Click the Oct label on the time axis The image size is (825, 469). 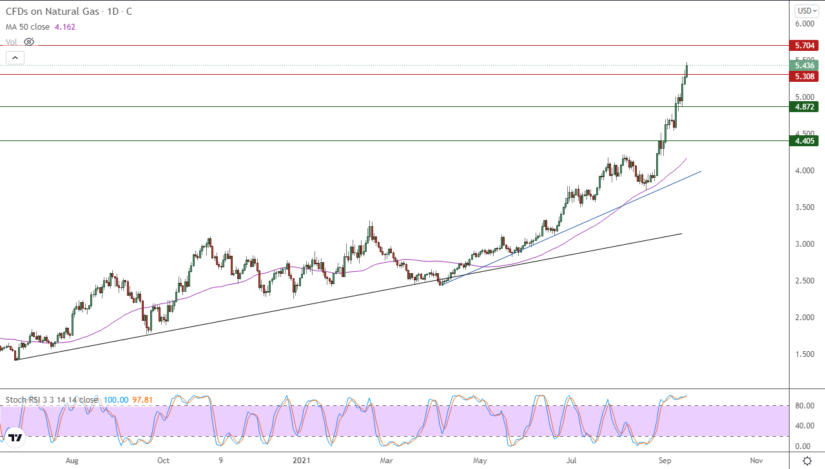point(163,461)
